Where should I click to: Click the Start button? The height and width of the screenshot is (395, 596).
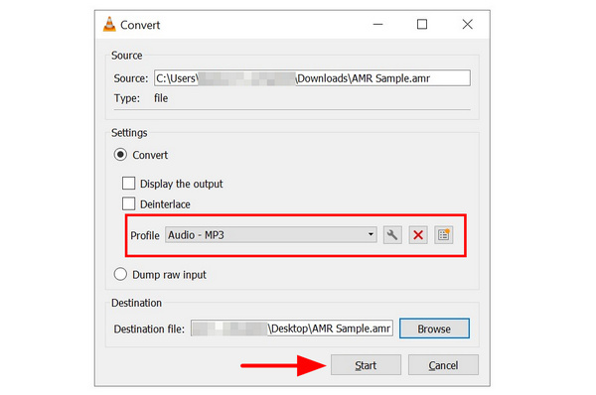[366, 365]
